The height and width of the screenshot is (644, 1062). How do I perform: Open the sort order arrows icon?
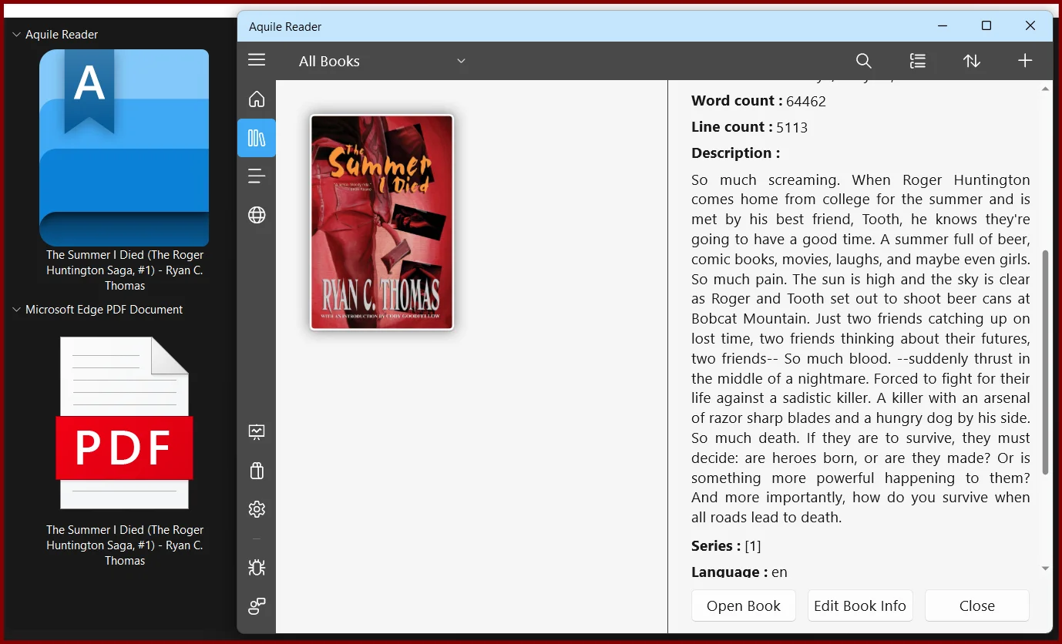[972, 61]
